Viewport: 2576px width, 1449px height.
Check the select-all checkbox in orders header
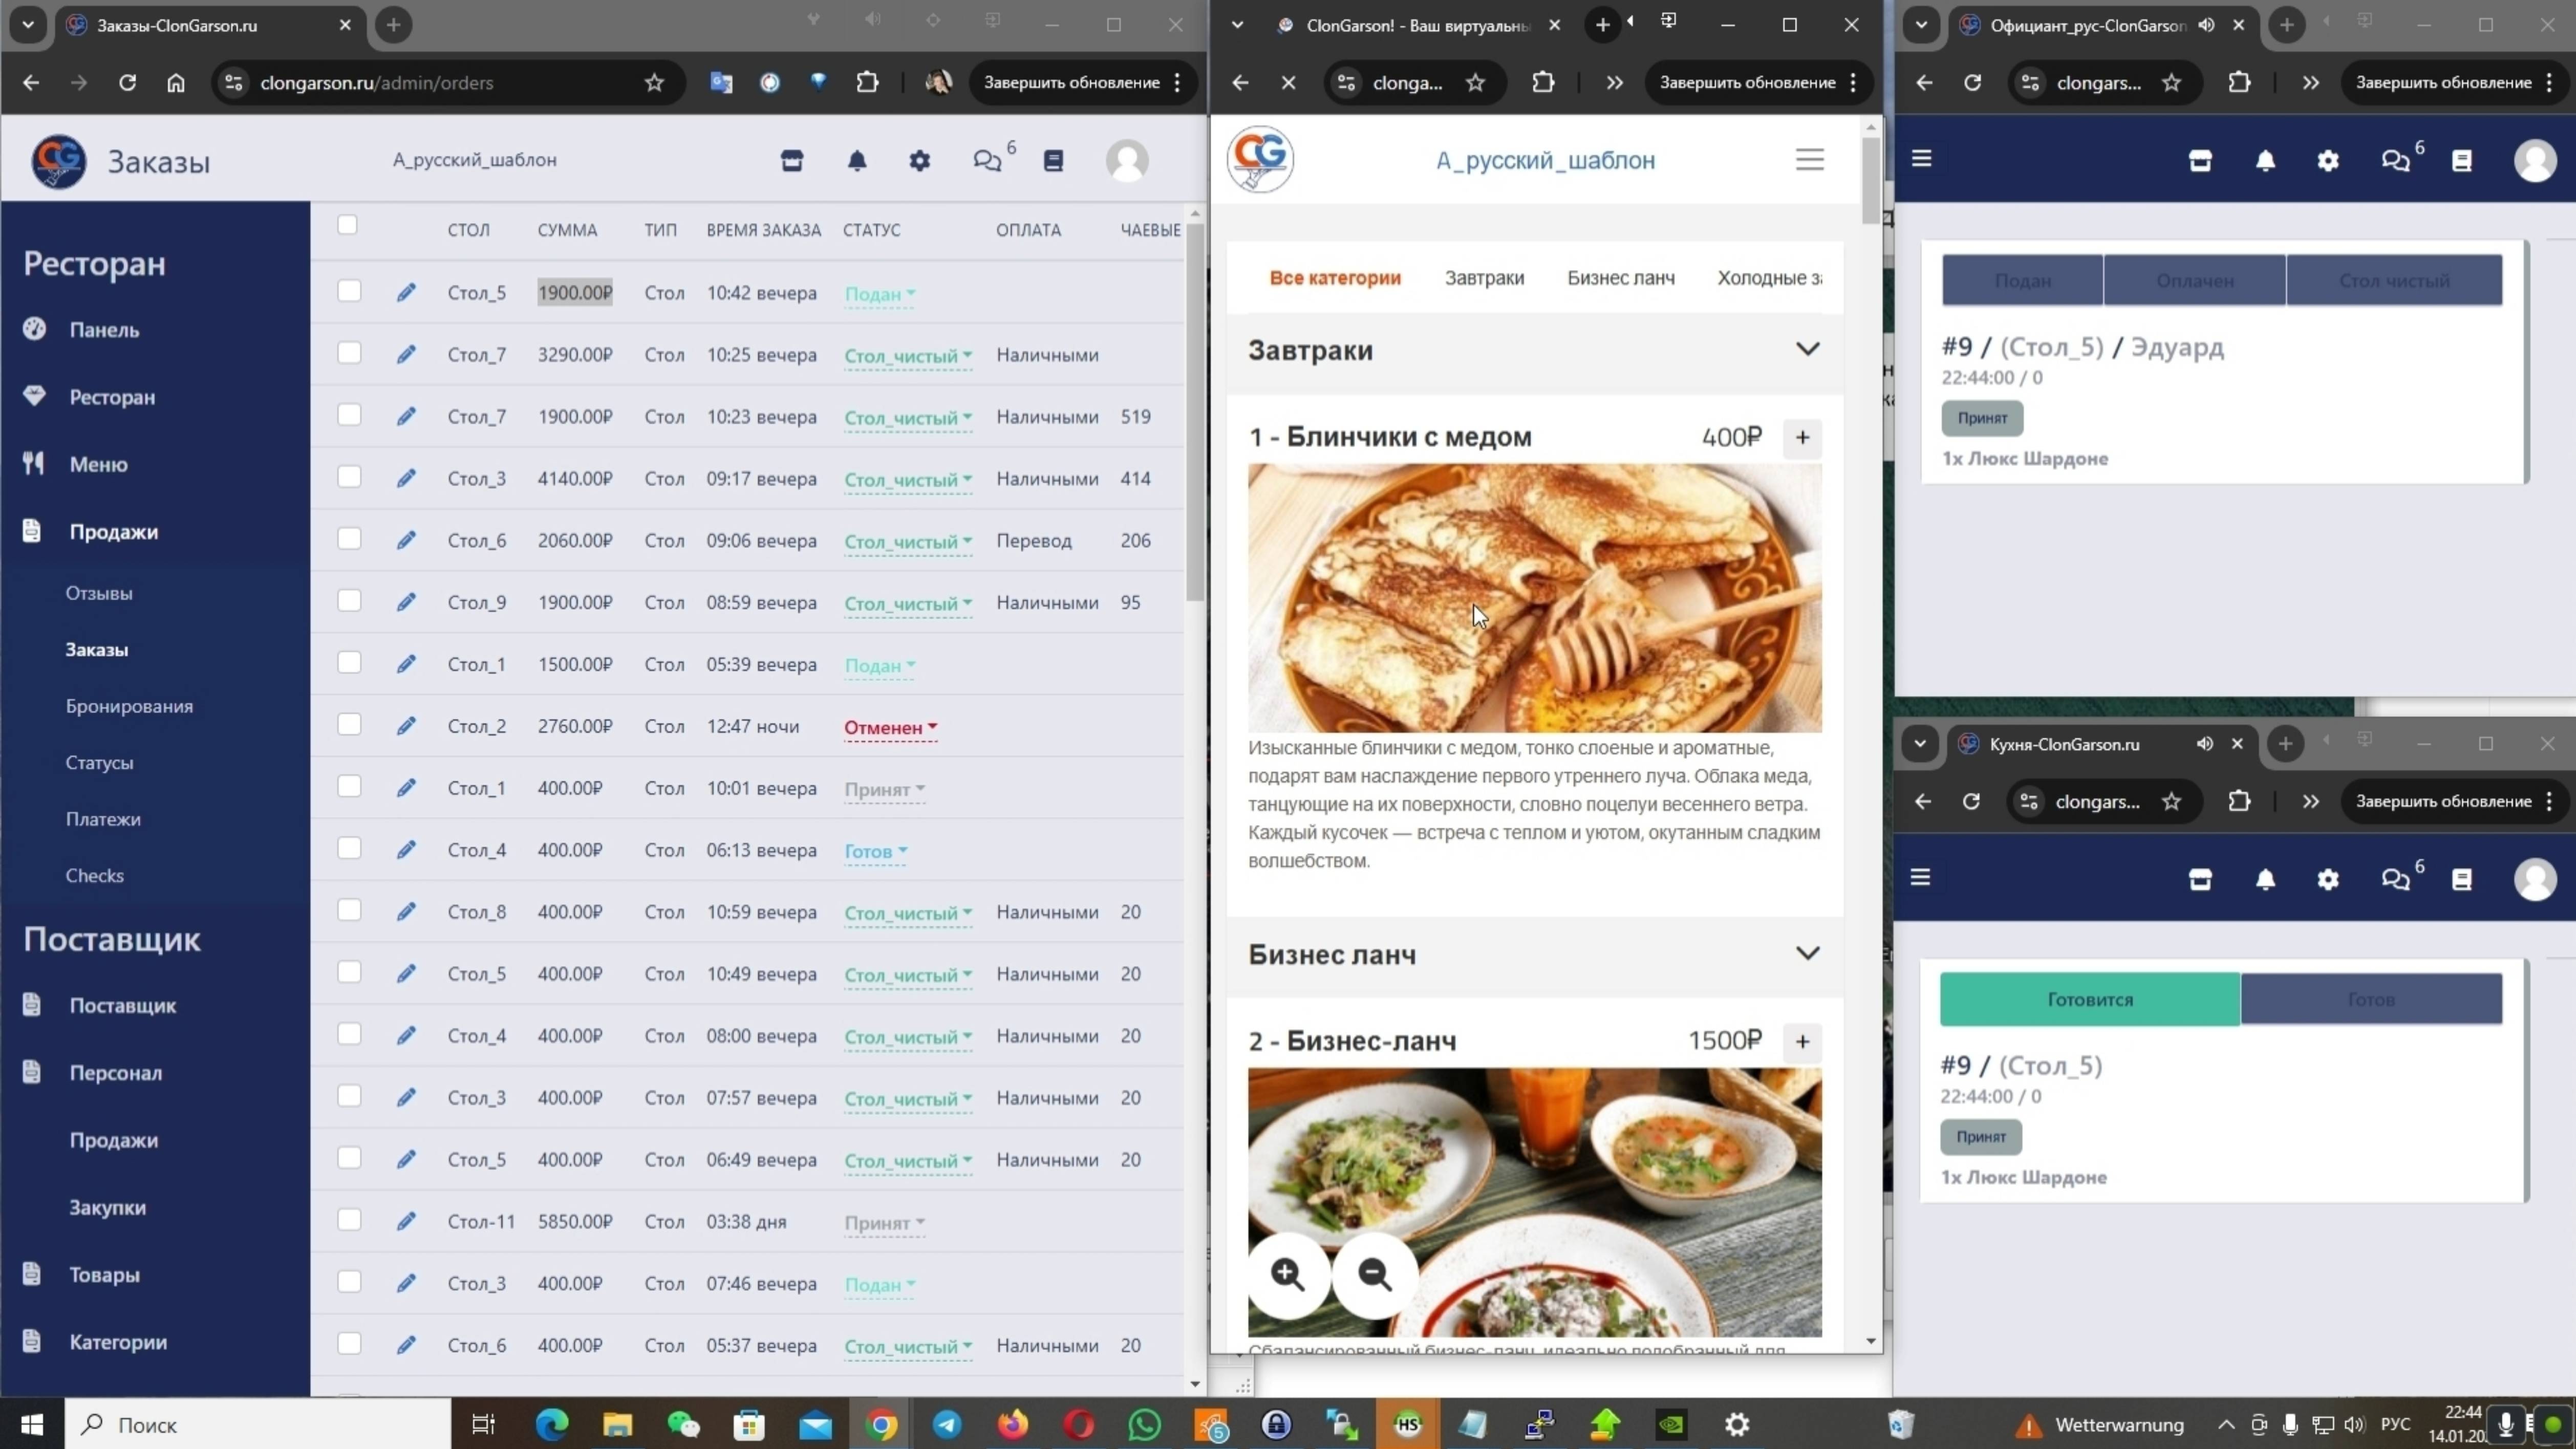point(347,225)
